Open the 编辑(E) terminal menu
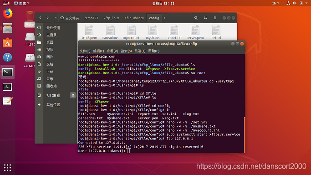The width and height of the screenshot is (311, 175). point(98,51)
